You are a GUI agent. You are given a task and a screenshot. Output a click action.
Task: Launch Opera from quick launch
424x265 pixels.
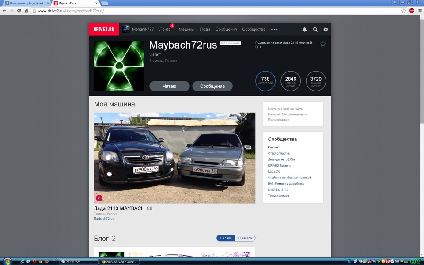[x=34, y=261]
